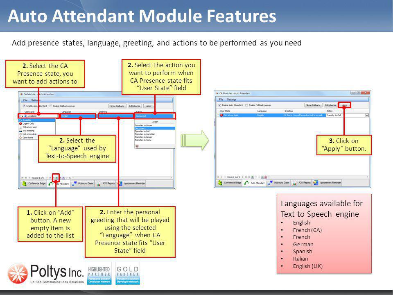Click horizontal scrollbar beside left window navigator
The width and height of the screenshot is (393, 295).
(x=123, y=178)
